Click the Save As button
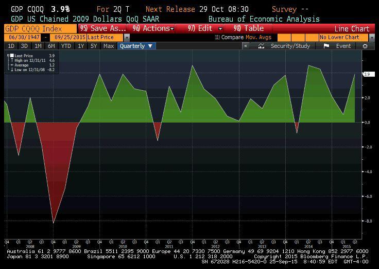This screenshot has height=269, width=379. click(103, 28)
